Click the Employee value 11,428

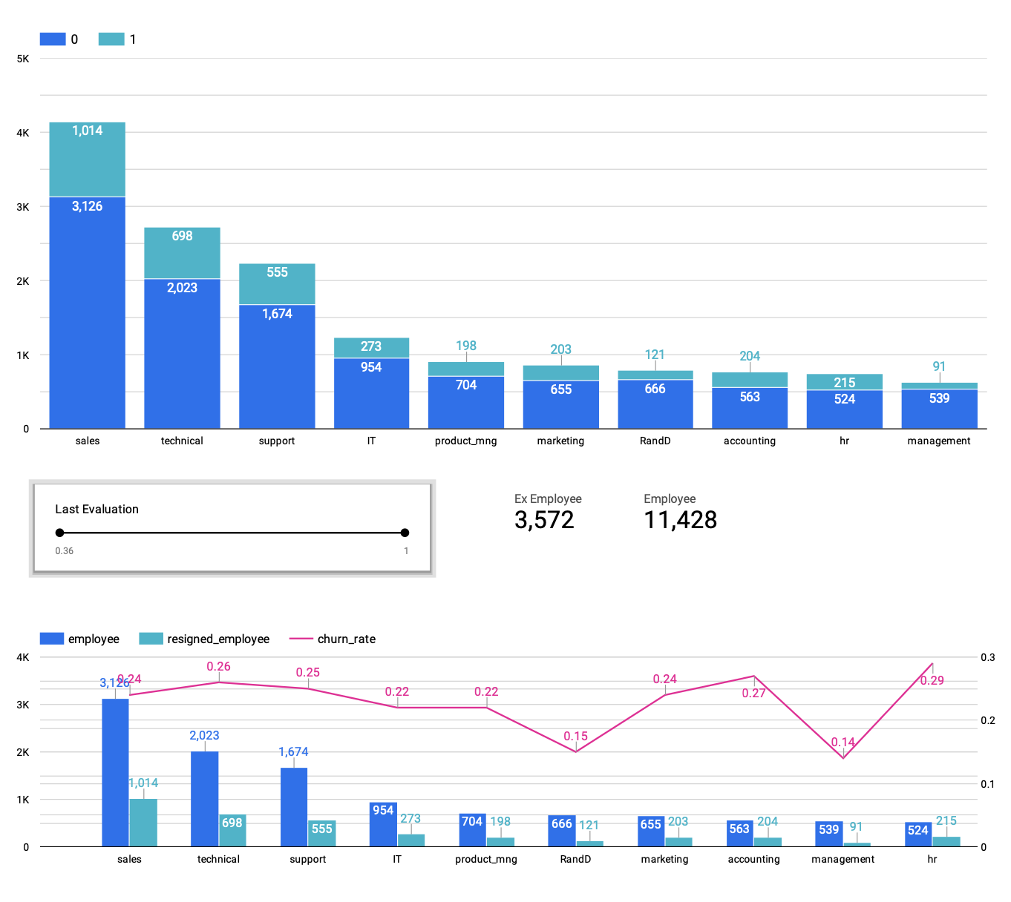pos(679,520)
